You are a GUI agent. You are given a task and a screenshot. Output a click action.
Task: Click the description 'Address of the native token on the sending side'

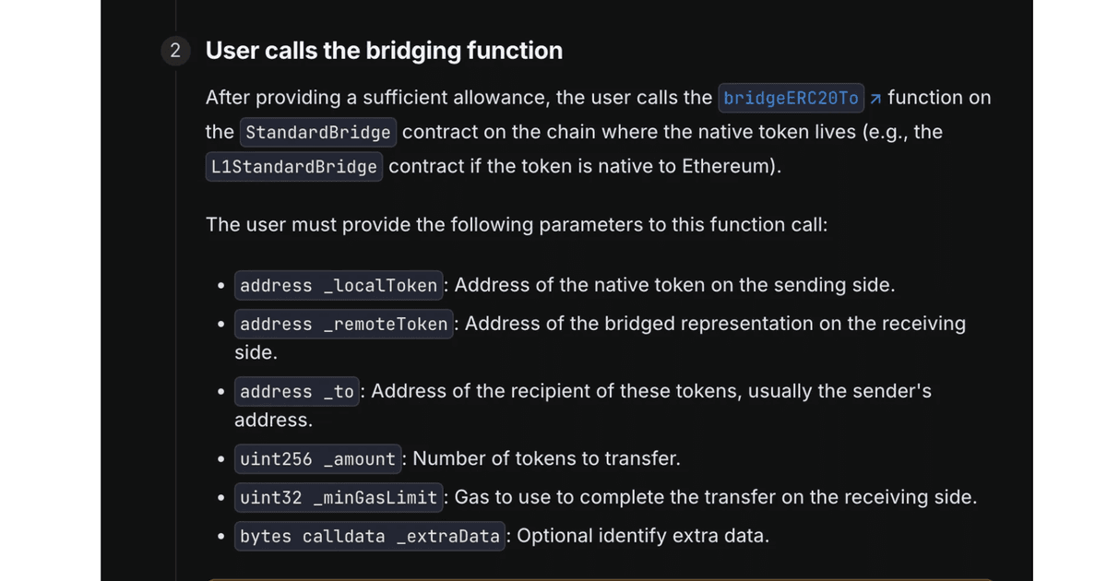coord(673,285)
